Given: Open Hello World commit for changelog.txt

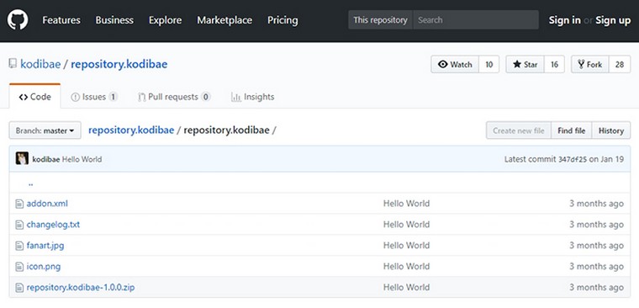Looking at the screenshot, I should point(406,225).
